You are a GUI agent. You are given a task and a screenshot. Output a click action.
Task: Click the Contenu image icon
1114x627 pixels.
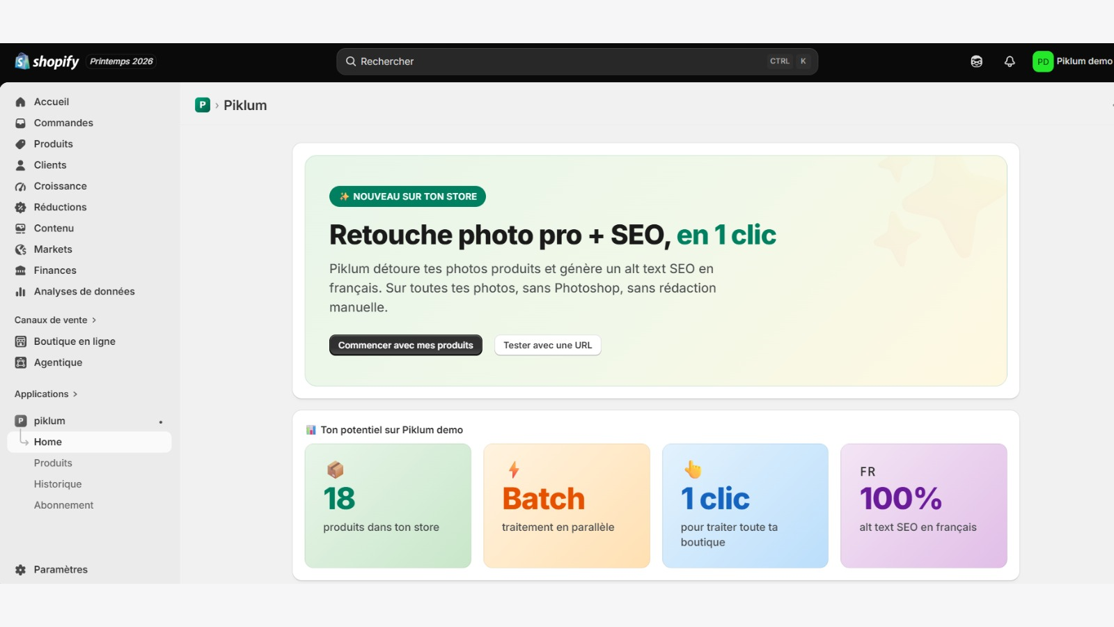(21, 229)
